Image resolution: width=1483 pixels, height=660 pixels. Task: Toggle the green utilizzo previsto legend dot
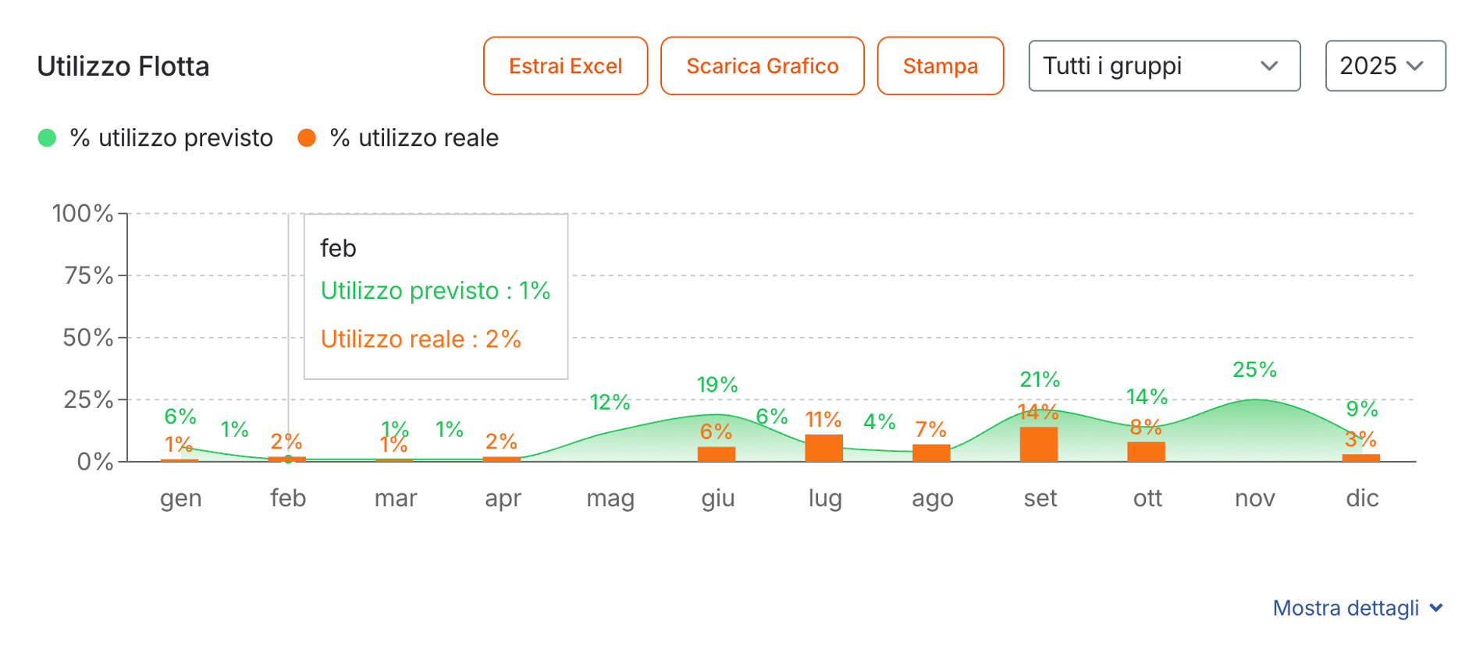[x=47, y=138]
